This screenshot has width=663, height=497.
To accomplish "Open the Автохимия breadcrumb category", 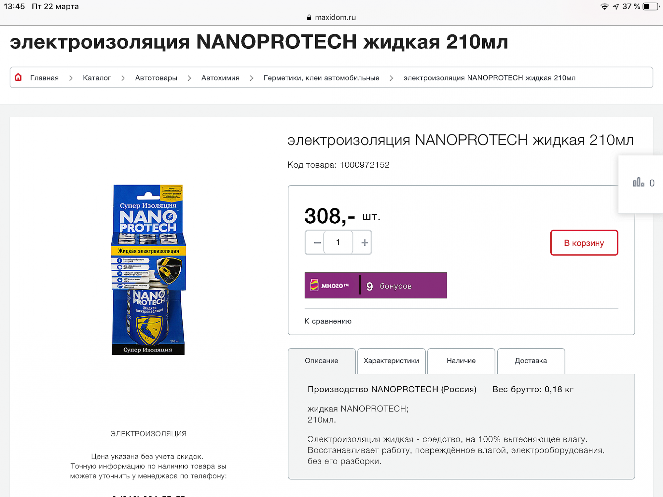I will 220,78.
